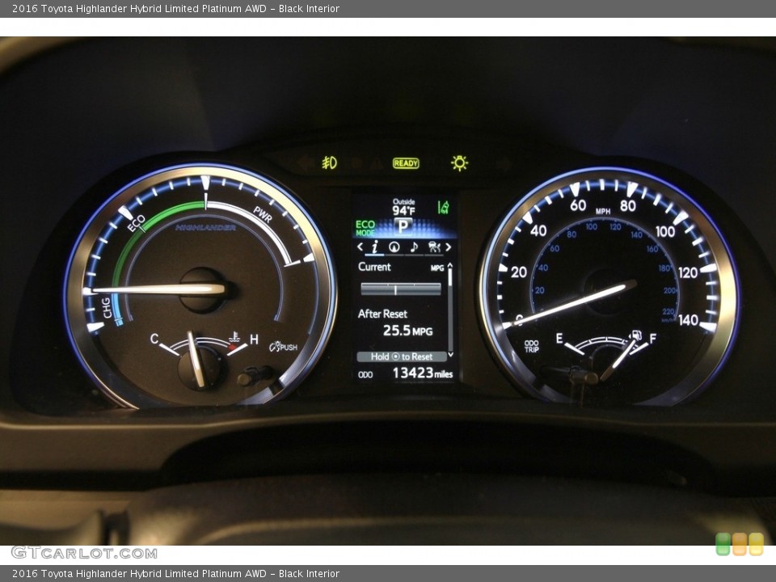
Task: Click the MPH unit label
Action: pos(603,211)
